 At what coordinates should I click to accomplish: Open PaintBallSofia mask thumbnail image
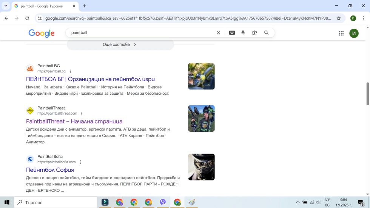coord(201,167)
